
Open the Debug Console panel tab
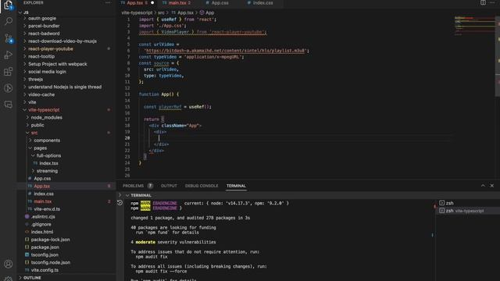[202, 186]
